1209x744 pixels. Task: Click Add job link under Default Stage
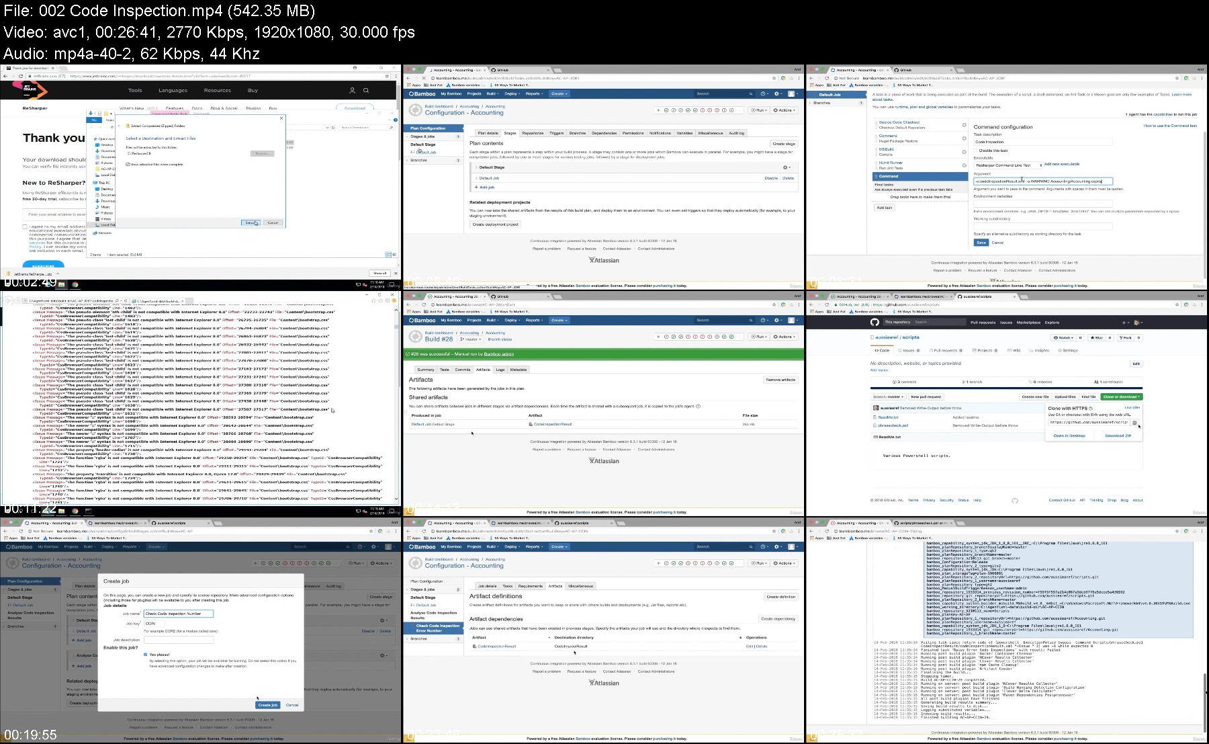tap(486, 188)
